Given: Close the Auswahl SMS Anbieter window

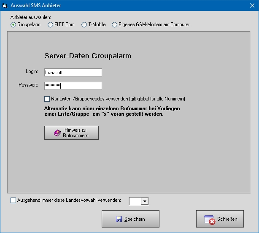Looking at the screenshot, I should coord(252,5).
